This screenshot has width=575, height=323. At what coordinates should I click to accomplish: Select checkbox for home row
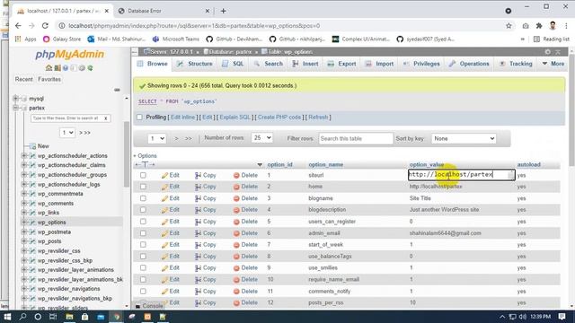(x=143, y=187)
